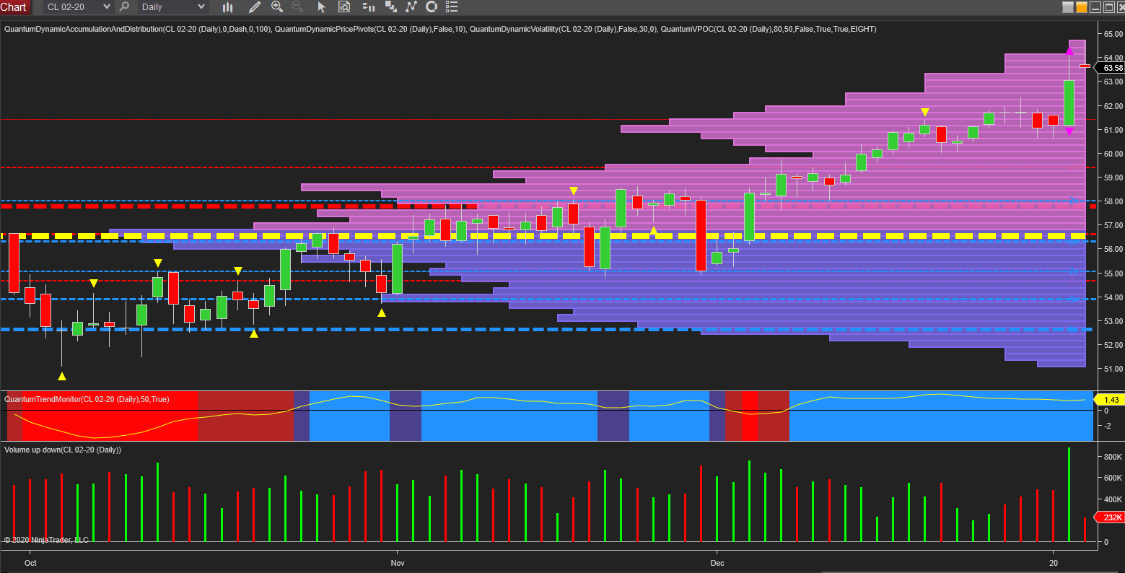Click the zoom out magnifier icon
The width and height of the screenshot is (1125, 573).
[x=297, y=7]
